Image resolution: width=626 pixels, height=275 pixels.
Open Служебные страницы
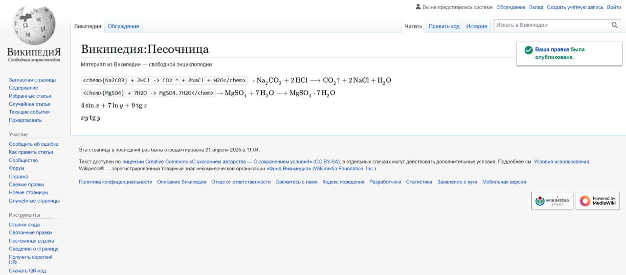click(34, 201)
